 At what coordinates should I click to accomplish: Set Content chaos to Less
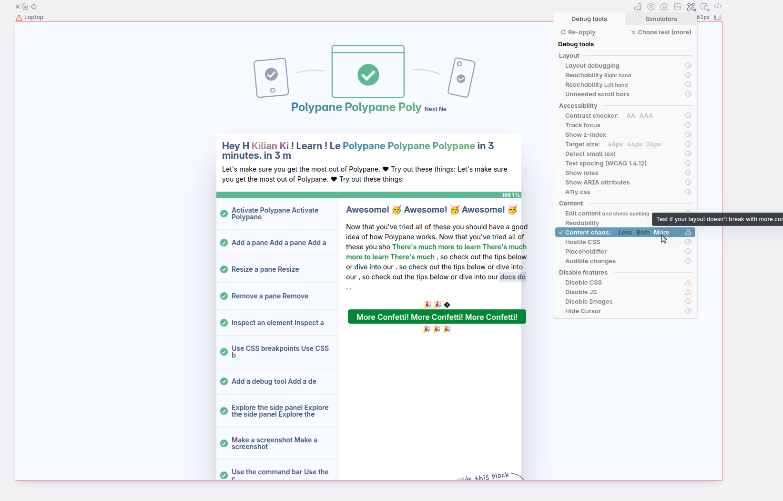[625, 233]
